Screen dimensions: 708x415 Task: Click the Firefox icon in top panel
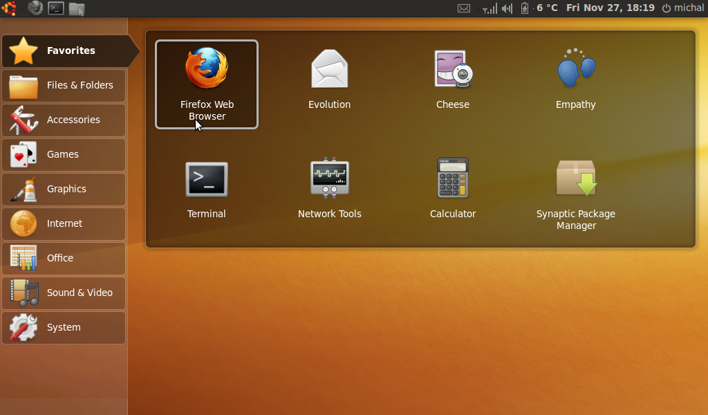35,8
